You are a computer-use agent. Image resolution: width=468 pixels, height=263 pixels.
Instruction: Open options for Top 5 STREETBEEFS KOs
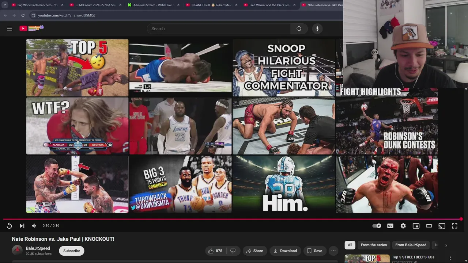click(450, 258)
